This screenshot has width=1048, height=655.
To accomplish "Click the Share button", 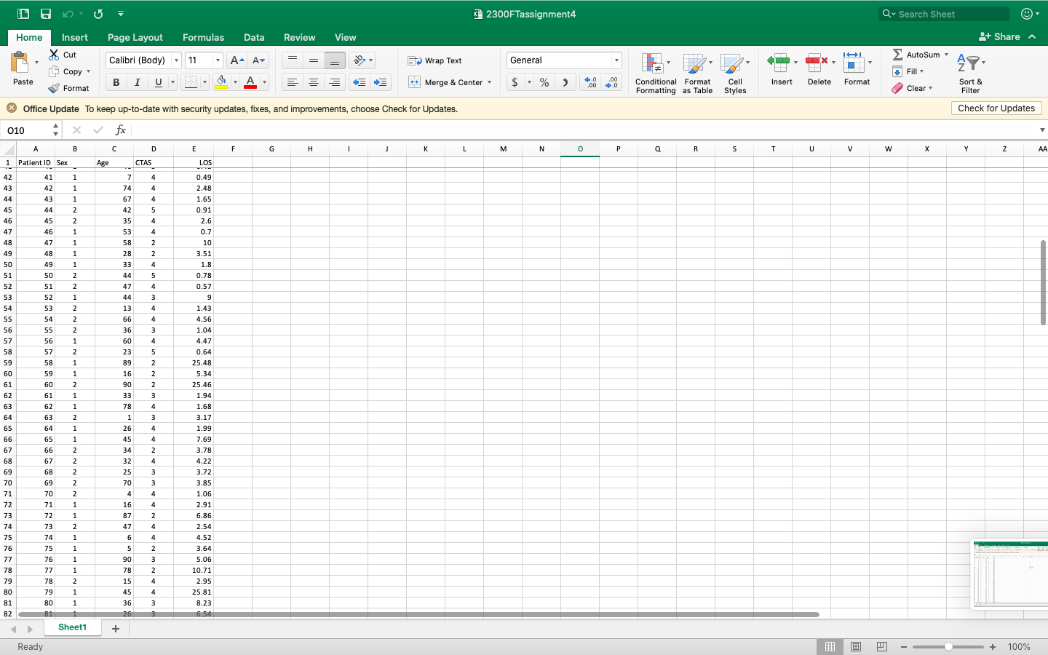I will pos(1000,36).
